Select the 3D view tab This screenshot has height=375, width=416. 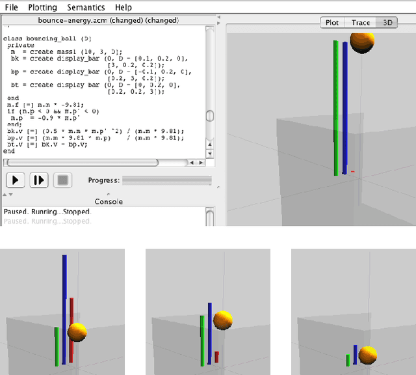(x=388, y=22)
